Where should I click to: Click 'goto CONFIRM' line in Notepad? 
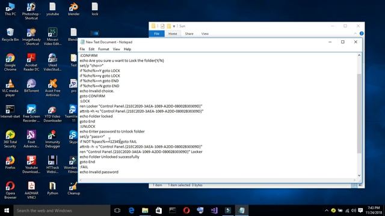[x=92, y=96]
